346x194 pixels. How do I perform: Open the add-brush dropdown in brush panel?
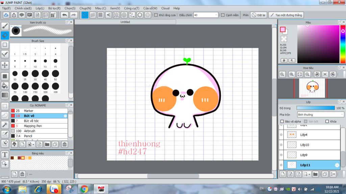tap(31, 144)
